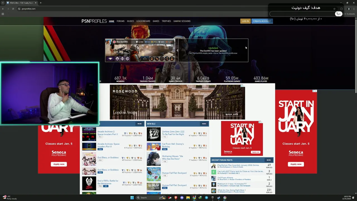Open Gaming Sessions in the navigation
The height and width of the screenshot is (201, 357).
(x=182, y=21)
